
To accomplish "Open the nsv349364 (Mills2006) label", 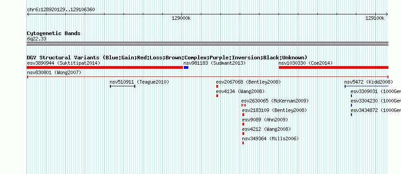I will [x=270, y=139].
